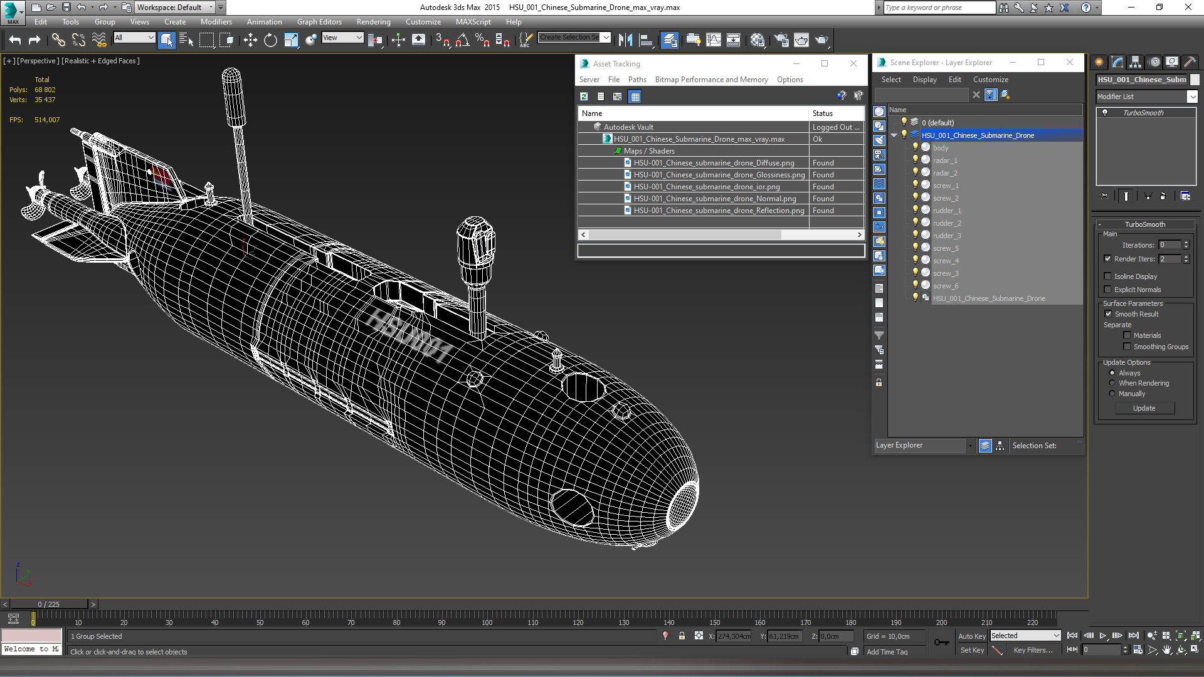Activate Select and Rotate tool

[270, 40]
